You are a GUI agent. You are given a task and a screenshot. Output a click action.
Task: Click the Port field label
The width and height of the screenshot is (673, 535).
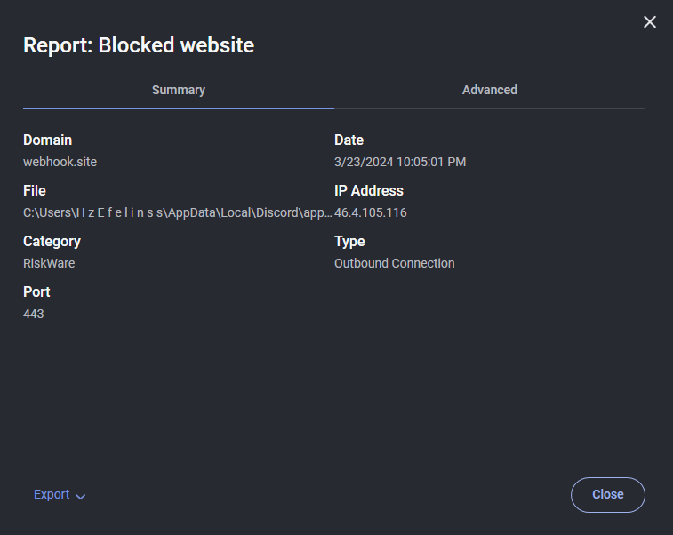[x=36, y=291]
